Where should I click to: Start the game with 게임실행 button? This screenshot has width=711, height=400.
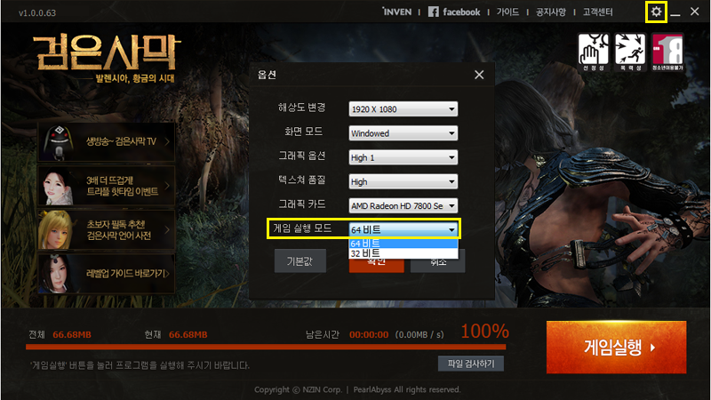(x=616, y=347)
